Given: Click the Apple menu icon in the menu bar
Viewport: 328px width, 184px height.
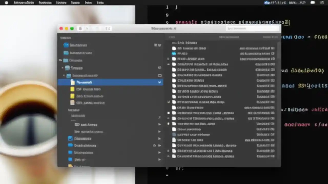Looking at the screenshot, I should 6,3.
